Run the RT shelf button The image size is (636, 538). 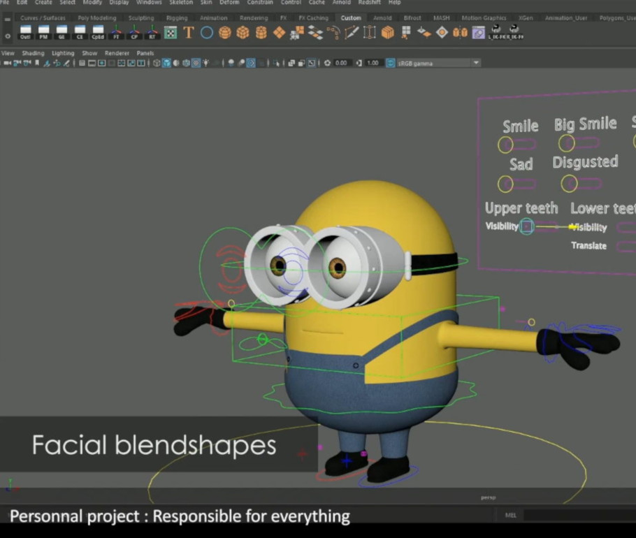click(x=152, y=32)
